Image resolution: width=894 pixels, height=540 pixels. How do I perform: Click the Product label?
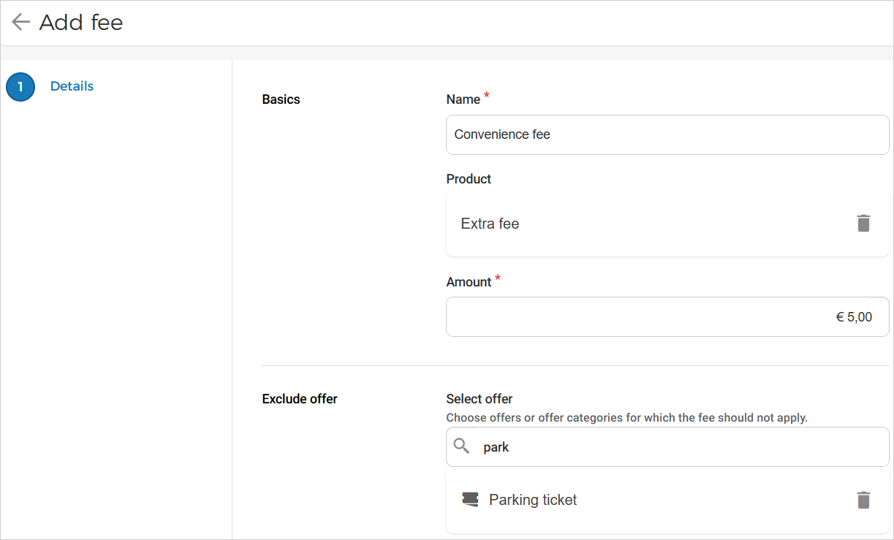pyautogui.click(x=469, y=179)
